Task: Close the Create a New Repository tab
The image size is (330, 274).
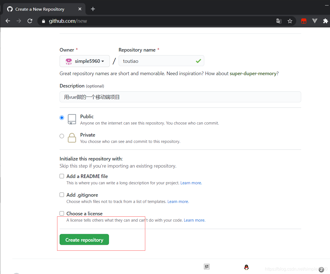Action: 80,9
